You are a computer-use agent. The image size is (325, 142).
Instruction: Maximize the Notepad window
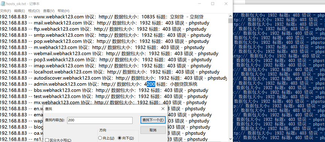coord(212,4)
